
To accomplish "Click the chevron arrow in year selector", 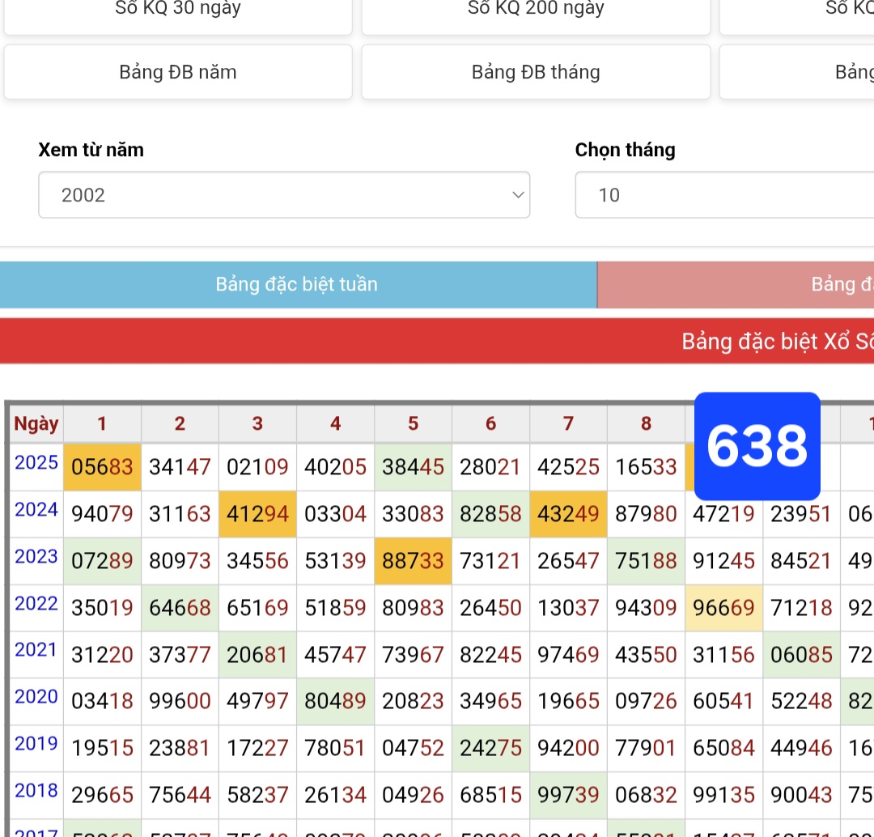I will (x=518, y=195).
